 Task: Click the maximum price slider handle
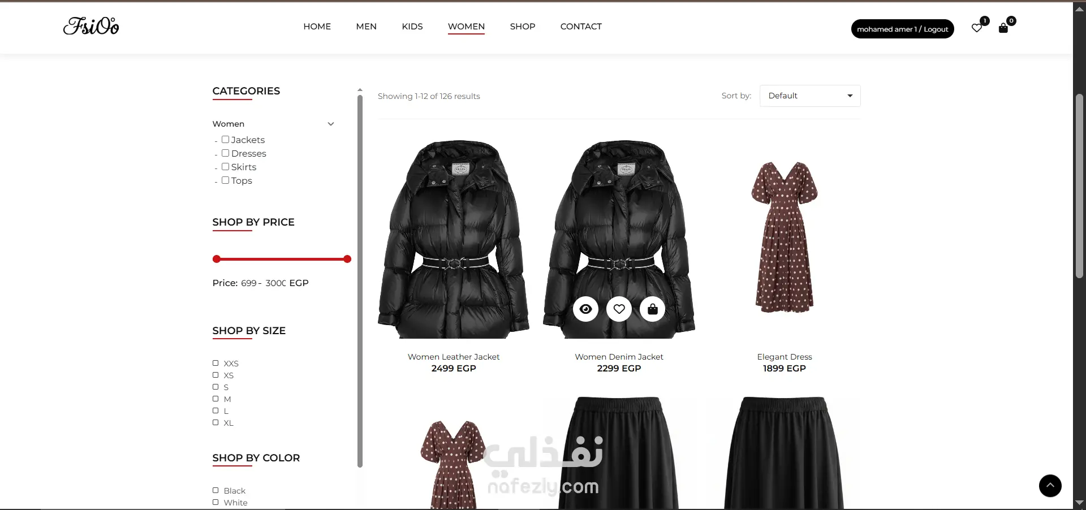(x=347, y=259)
